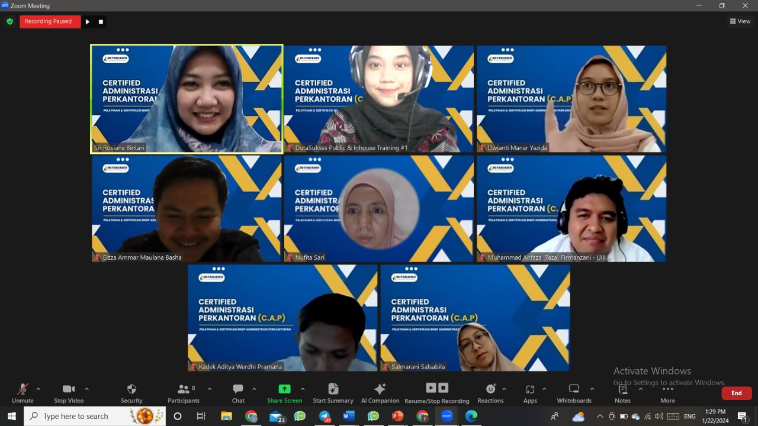Select Sri Rosiana Bintari's video tile

[x=187, y=99]
